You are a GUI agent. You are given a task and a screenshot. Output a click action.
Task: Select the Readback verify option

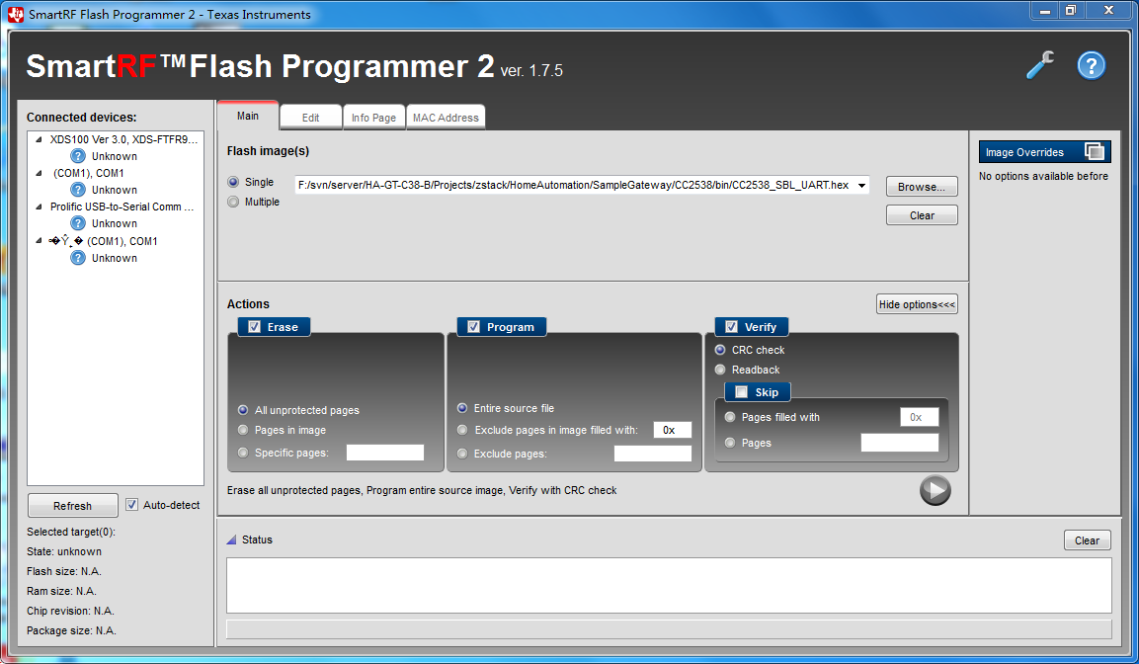(720, 370)
